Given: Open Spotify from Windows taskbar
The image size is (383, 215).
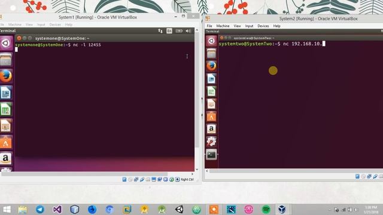Looking at the screenshot, I should (x=266, y=210).
